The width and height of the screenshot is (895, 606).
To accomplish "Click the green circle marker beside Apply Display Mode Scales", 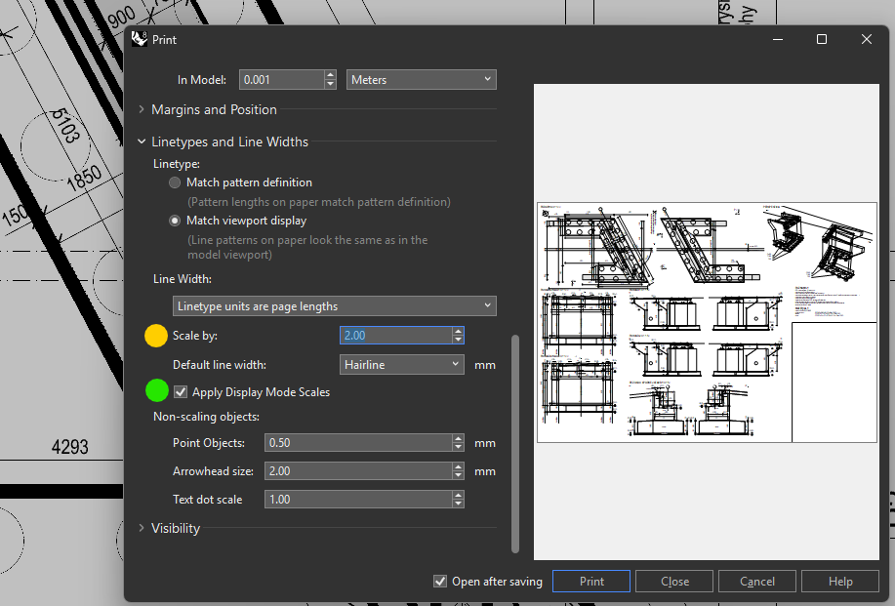I will tap(156, 391).
